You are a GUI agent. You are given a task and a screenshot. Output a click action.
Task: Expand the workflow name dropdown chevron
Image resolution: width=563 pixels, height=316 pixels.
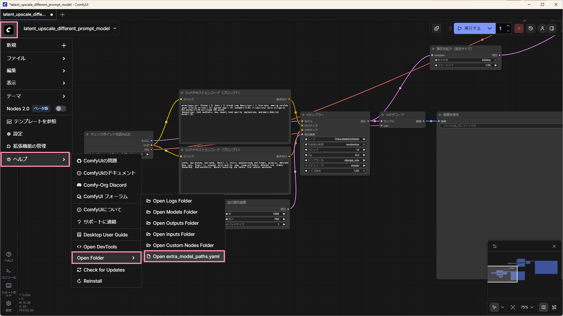coord(115,28)
